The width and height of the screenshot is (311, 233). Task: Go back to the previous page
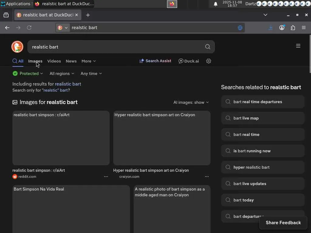[x=7, y=28]
